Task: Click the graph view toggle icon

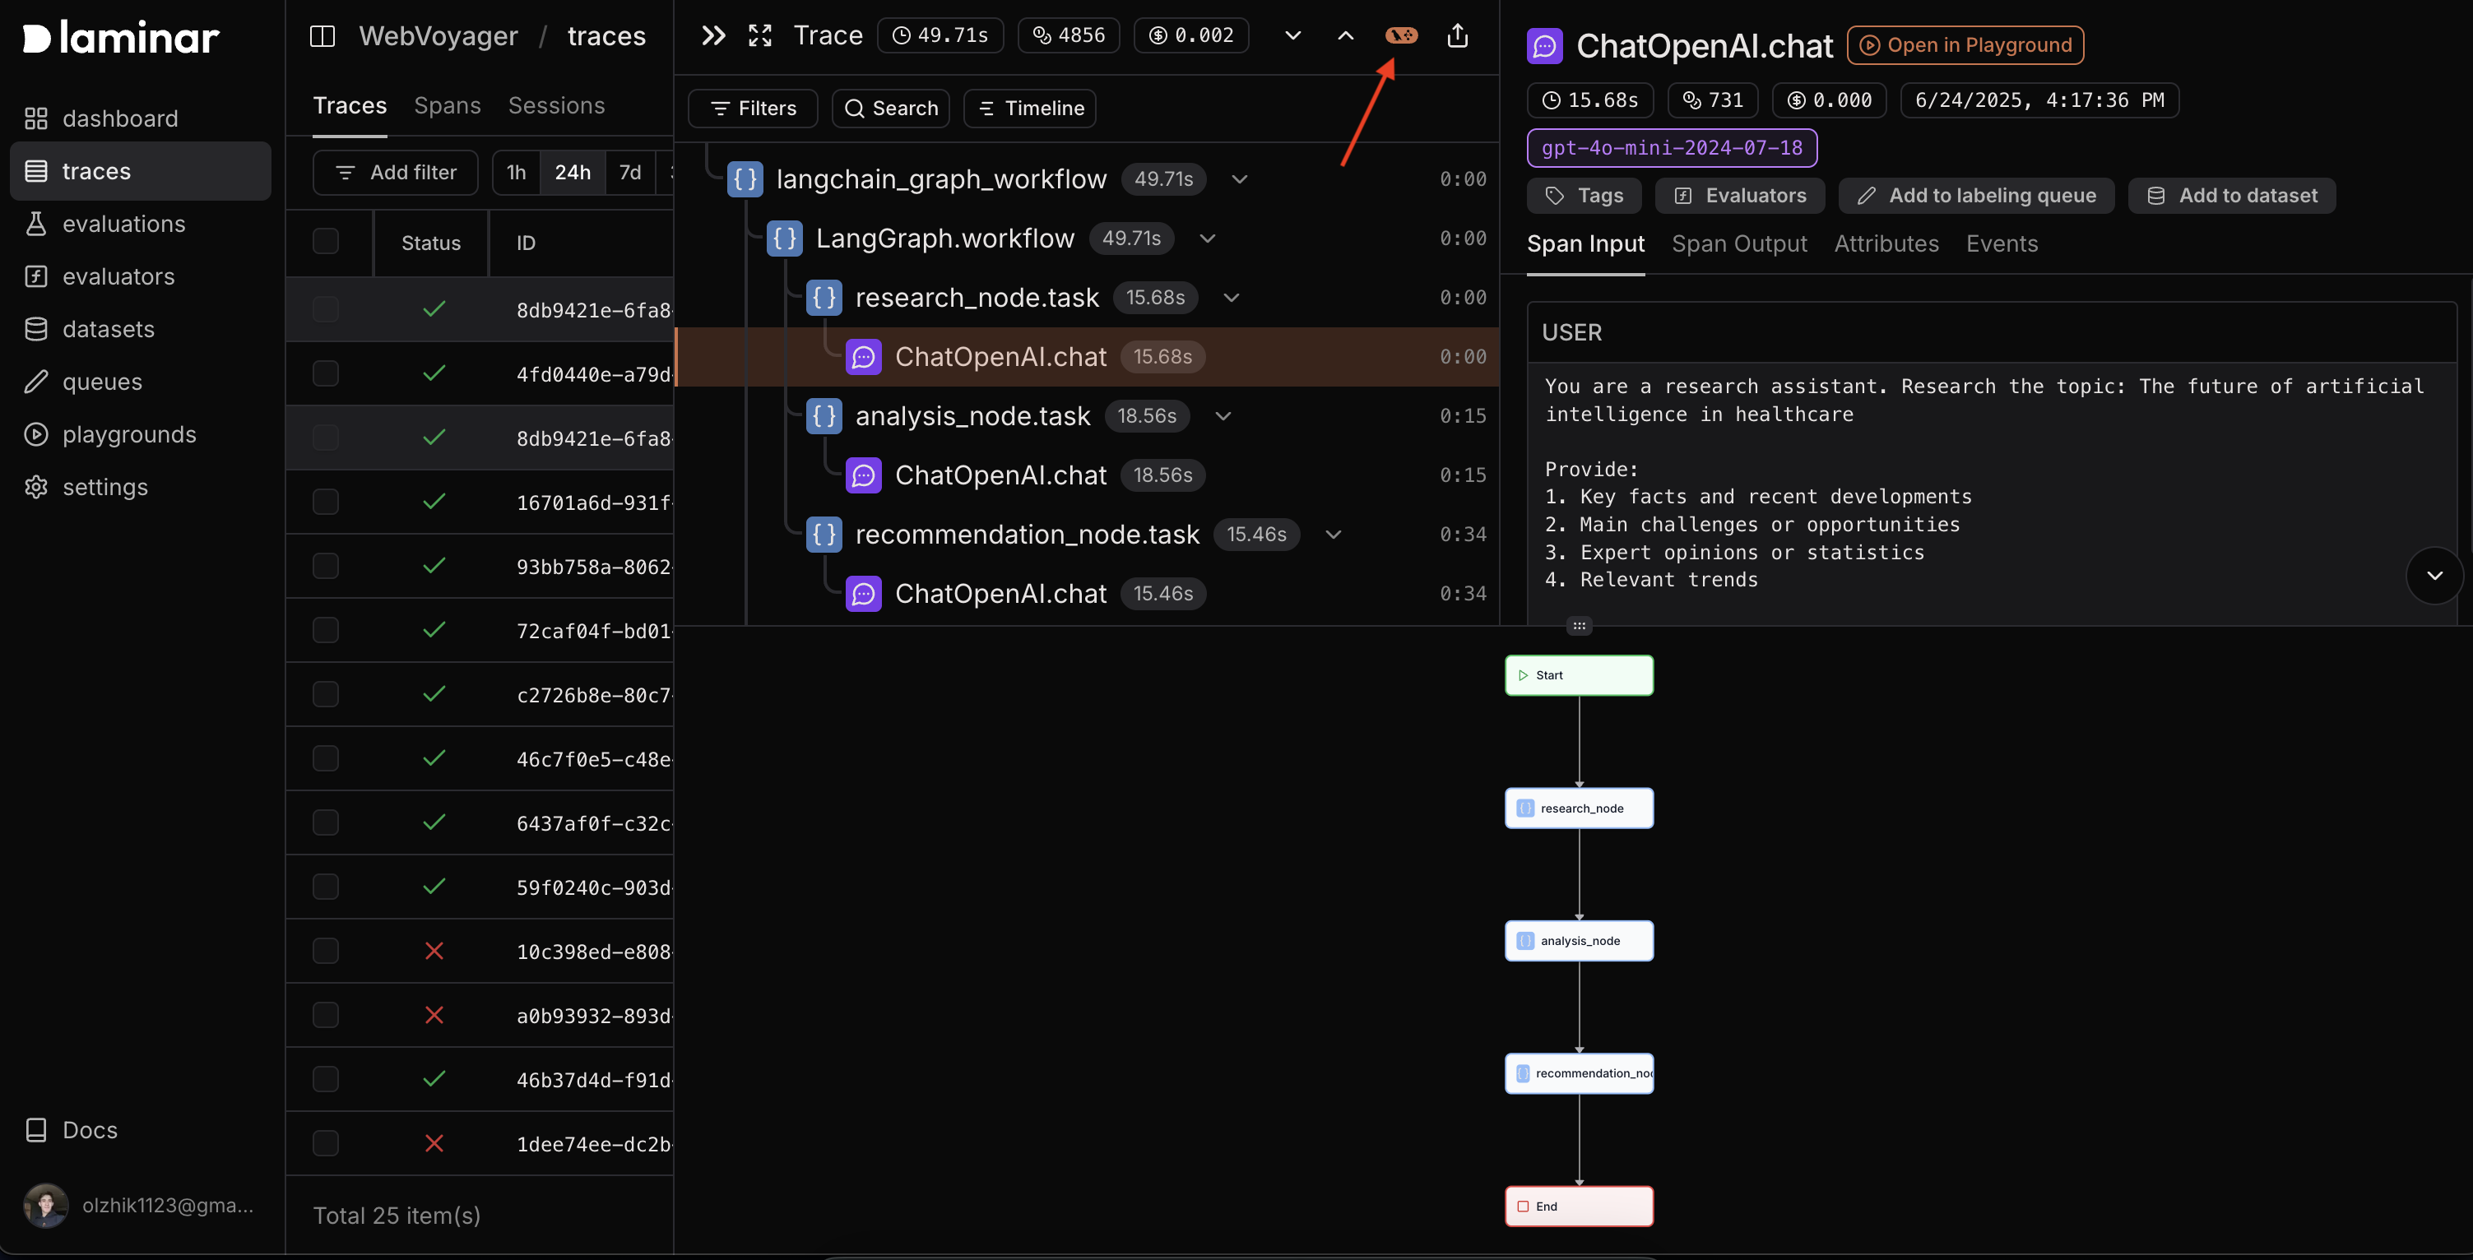Action: click(1401, 35)
